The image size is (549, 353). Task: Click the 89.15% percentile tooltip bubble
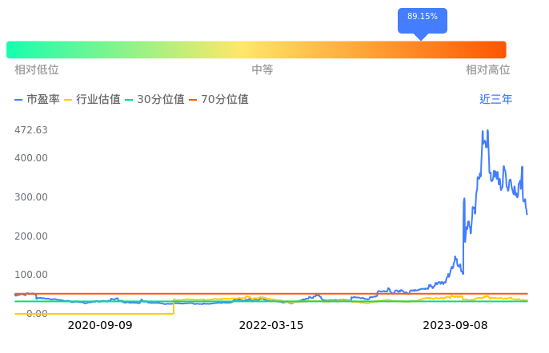(x=422, y=18)
